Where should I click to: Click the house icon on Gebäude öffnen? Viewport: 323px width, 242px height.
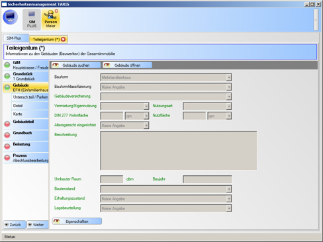coord(107,65)
